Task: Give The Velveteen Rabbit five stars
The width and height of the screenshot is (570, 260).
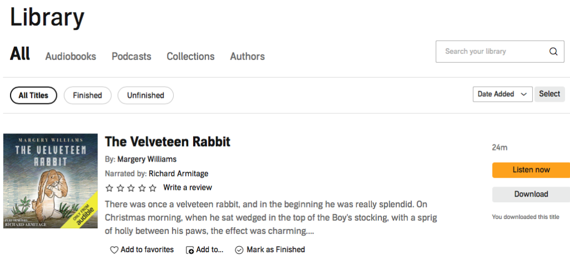Action: click(153, 188)
